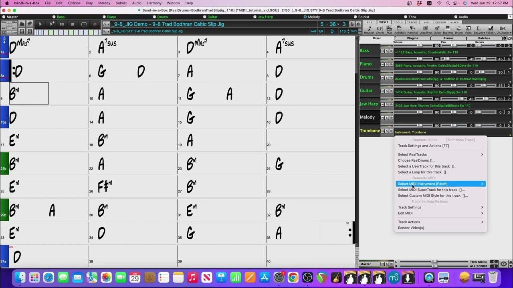
Task: Adjust the Bass volume slider
Action: pos(420,46)
